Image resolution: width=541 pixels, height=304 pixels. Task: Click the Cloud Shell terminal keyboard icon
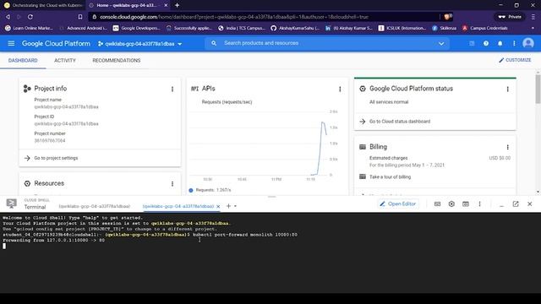[437, 204]
